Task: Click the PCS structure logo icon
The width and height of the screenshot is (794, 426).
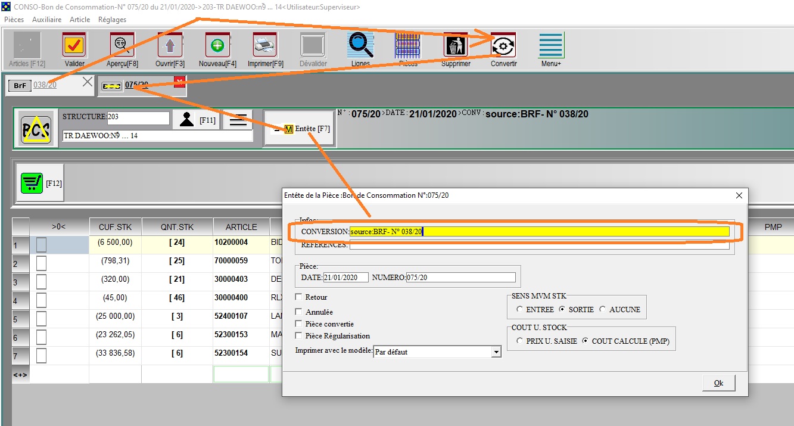Action: pos(35,128)
